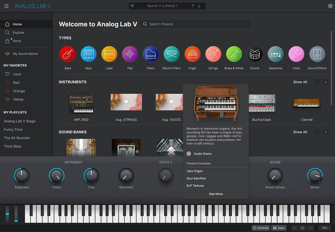Click the redo arrow in status bar
335x232 pixels.
tap(310, 228)
